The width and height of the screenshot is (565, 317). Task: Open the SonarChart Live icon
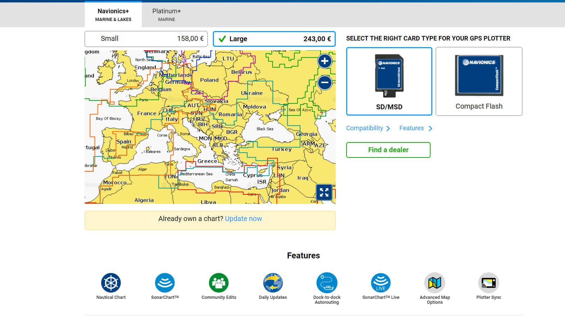(381, 283)
